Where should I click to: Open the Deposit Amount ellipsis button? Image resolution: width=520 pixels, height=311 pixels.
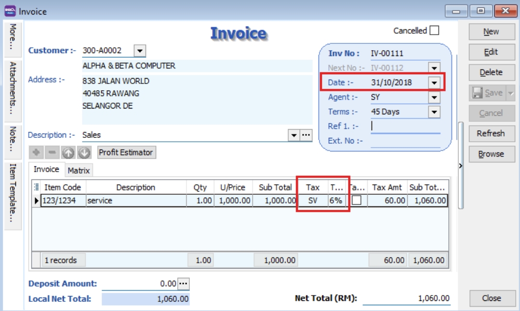184,284
